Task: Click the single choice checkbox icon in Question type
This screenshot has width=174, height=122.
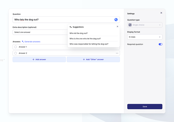Action: (x=130, y=25)
